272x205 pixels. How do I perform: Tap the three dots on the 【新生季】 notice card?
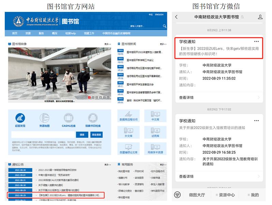256,41
